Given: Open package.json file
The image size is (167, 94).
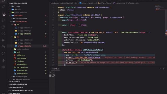Looking at the screenshot, I should click(22, 67).
